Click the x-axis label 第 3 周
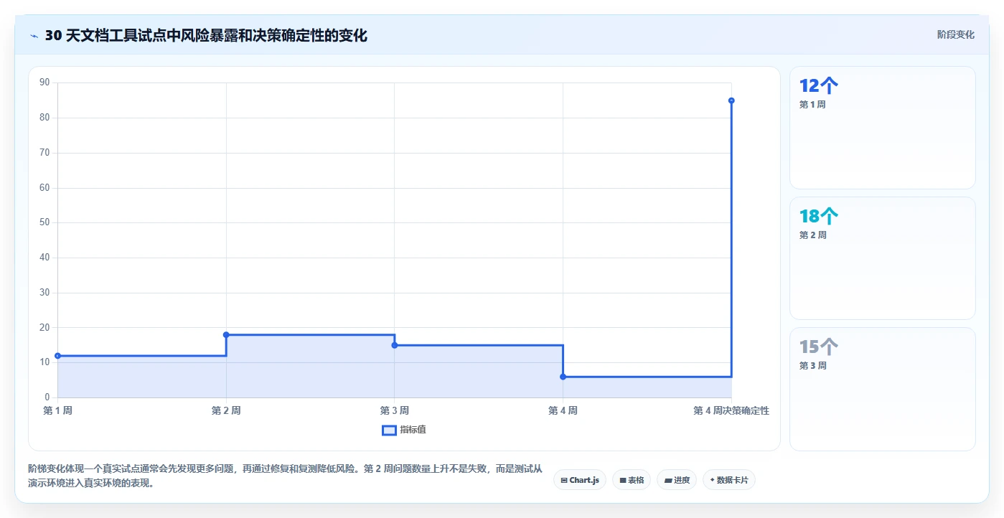 click(x=395, y=410)
